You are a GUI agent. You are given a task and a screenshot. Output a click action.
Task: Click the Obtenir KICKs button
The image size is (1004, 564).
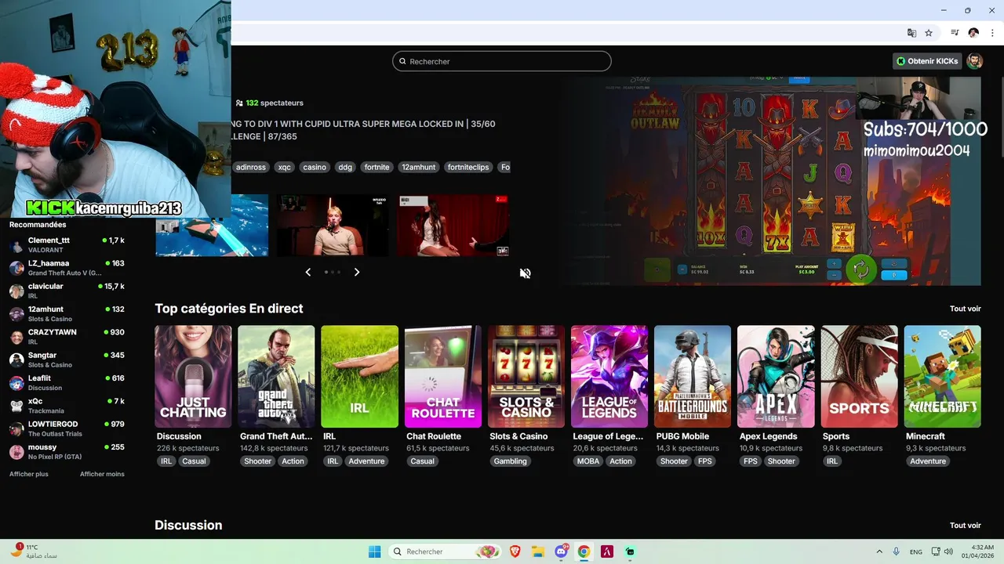point(927,61)
